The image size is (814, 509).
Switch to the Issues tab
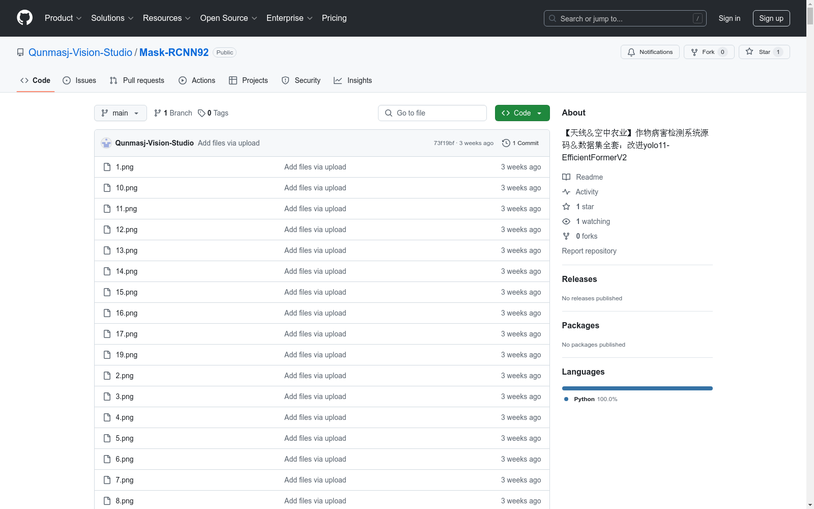pos(79,80)
